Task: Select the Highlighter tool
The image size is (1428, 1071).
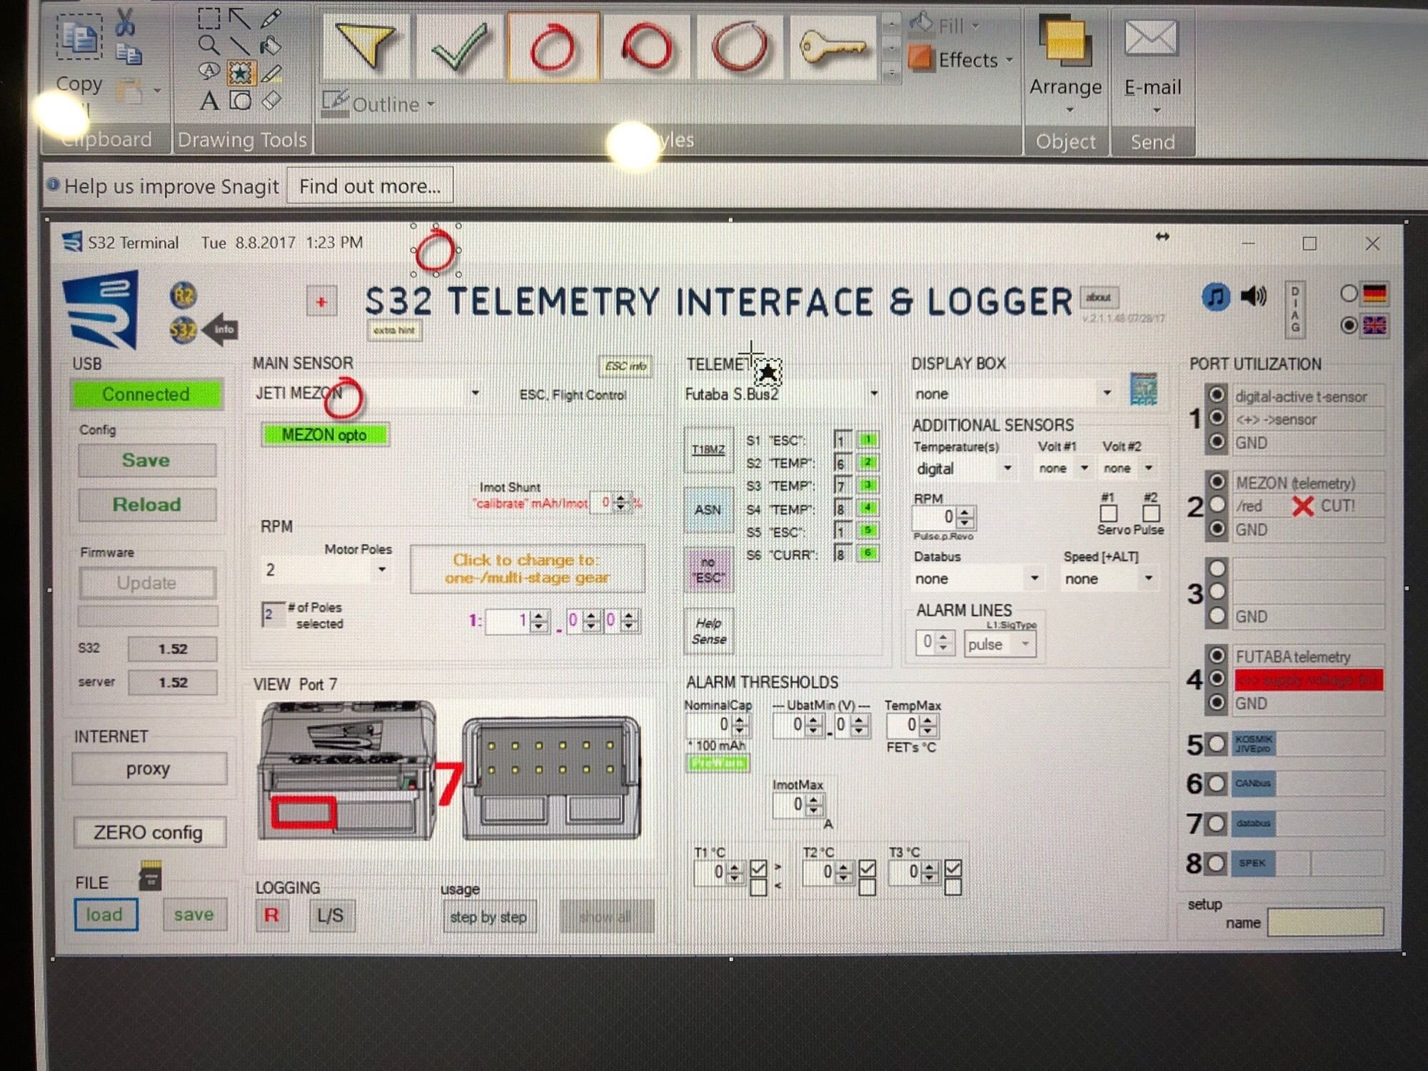Action: pos(271,72)
